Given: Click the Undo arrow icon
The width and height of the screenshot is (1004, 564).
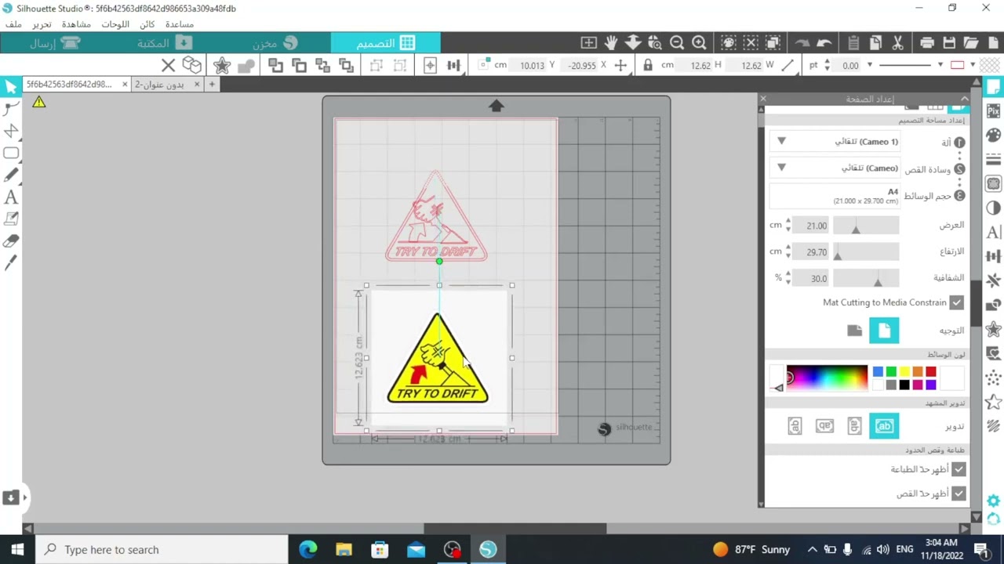Looking at the screenshot, I should pyautogui.click(x=824, y=43).
